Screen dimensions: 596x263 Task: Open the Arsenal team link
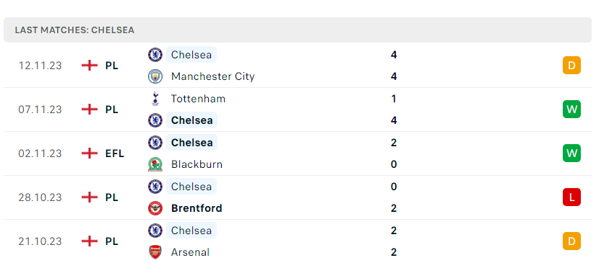(x=190, y=252)
